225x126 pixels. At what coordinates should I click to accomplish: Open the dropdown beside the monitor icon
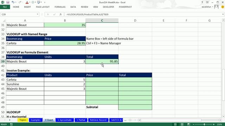[x=41, y=2]
